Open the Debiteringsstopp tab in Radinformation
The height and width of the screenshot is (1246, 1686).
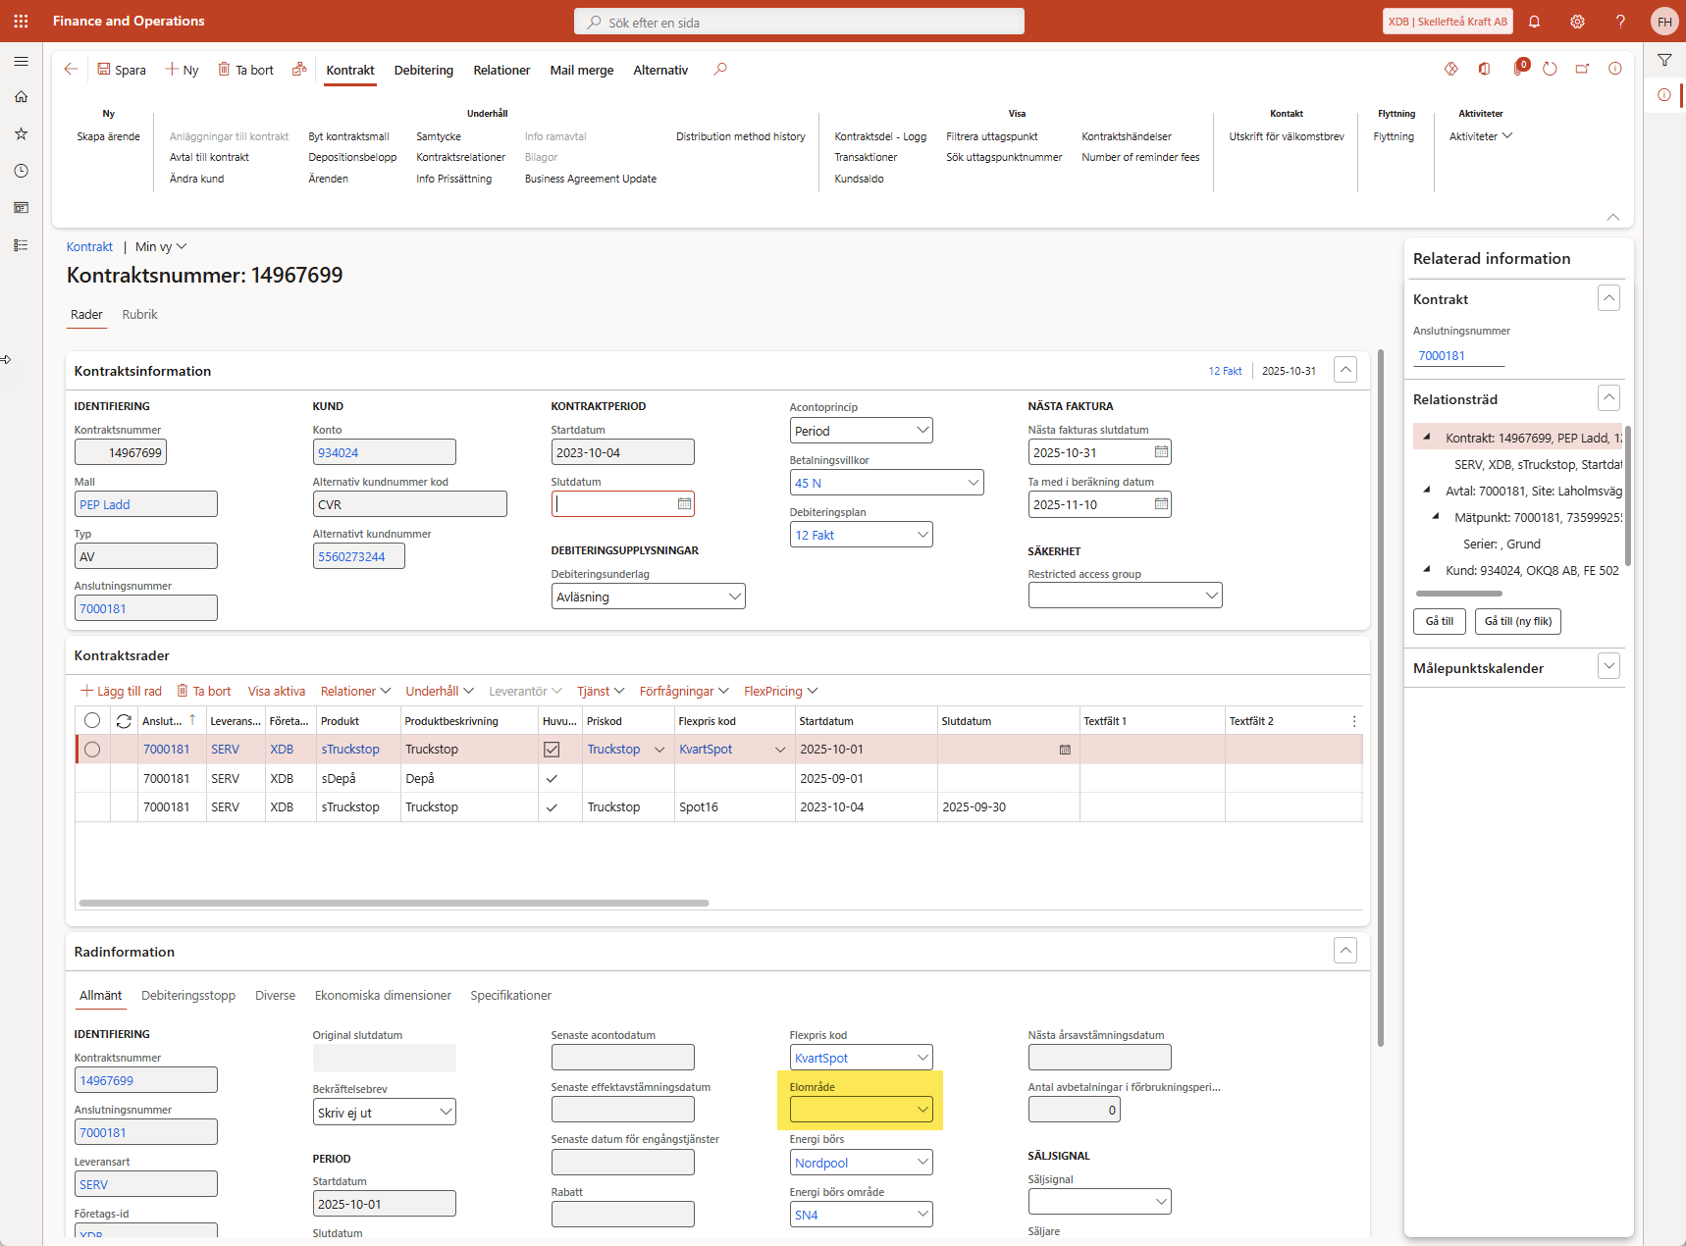point(188,995)
